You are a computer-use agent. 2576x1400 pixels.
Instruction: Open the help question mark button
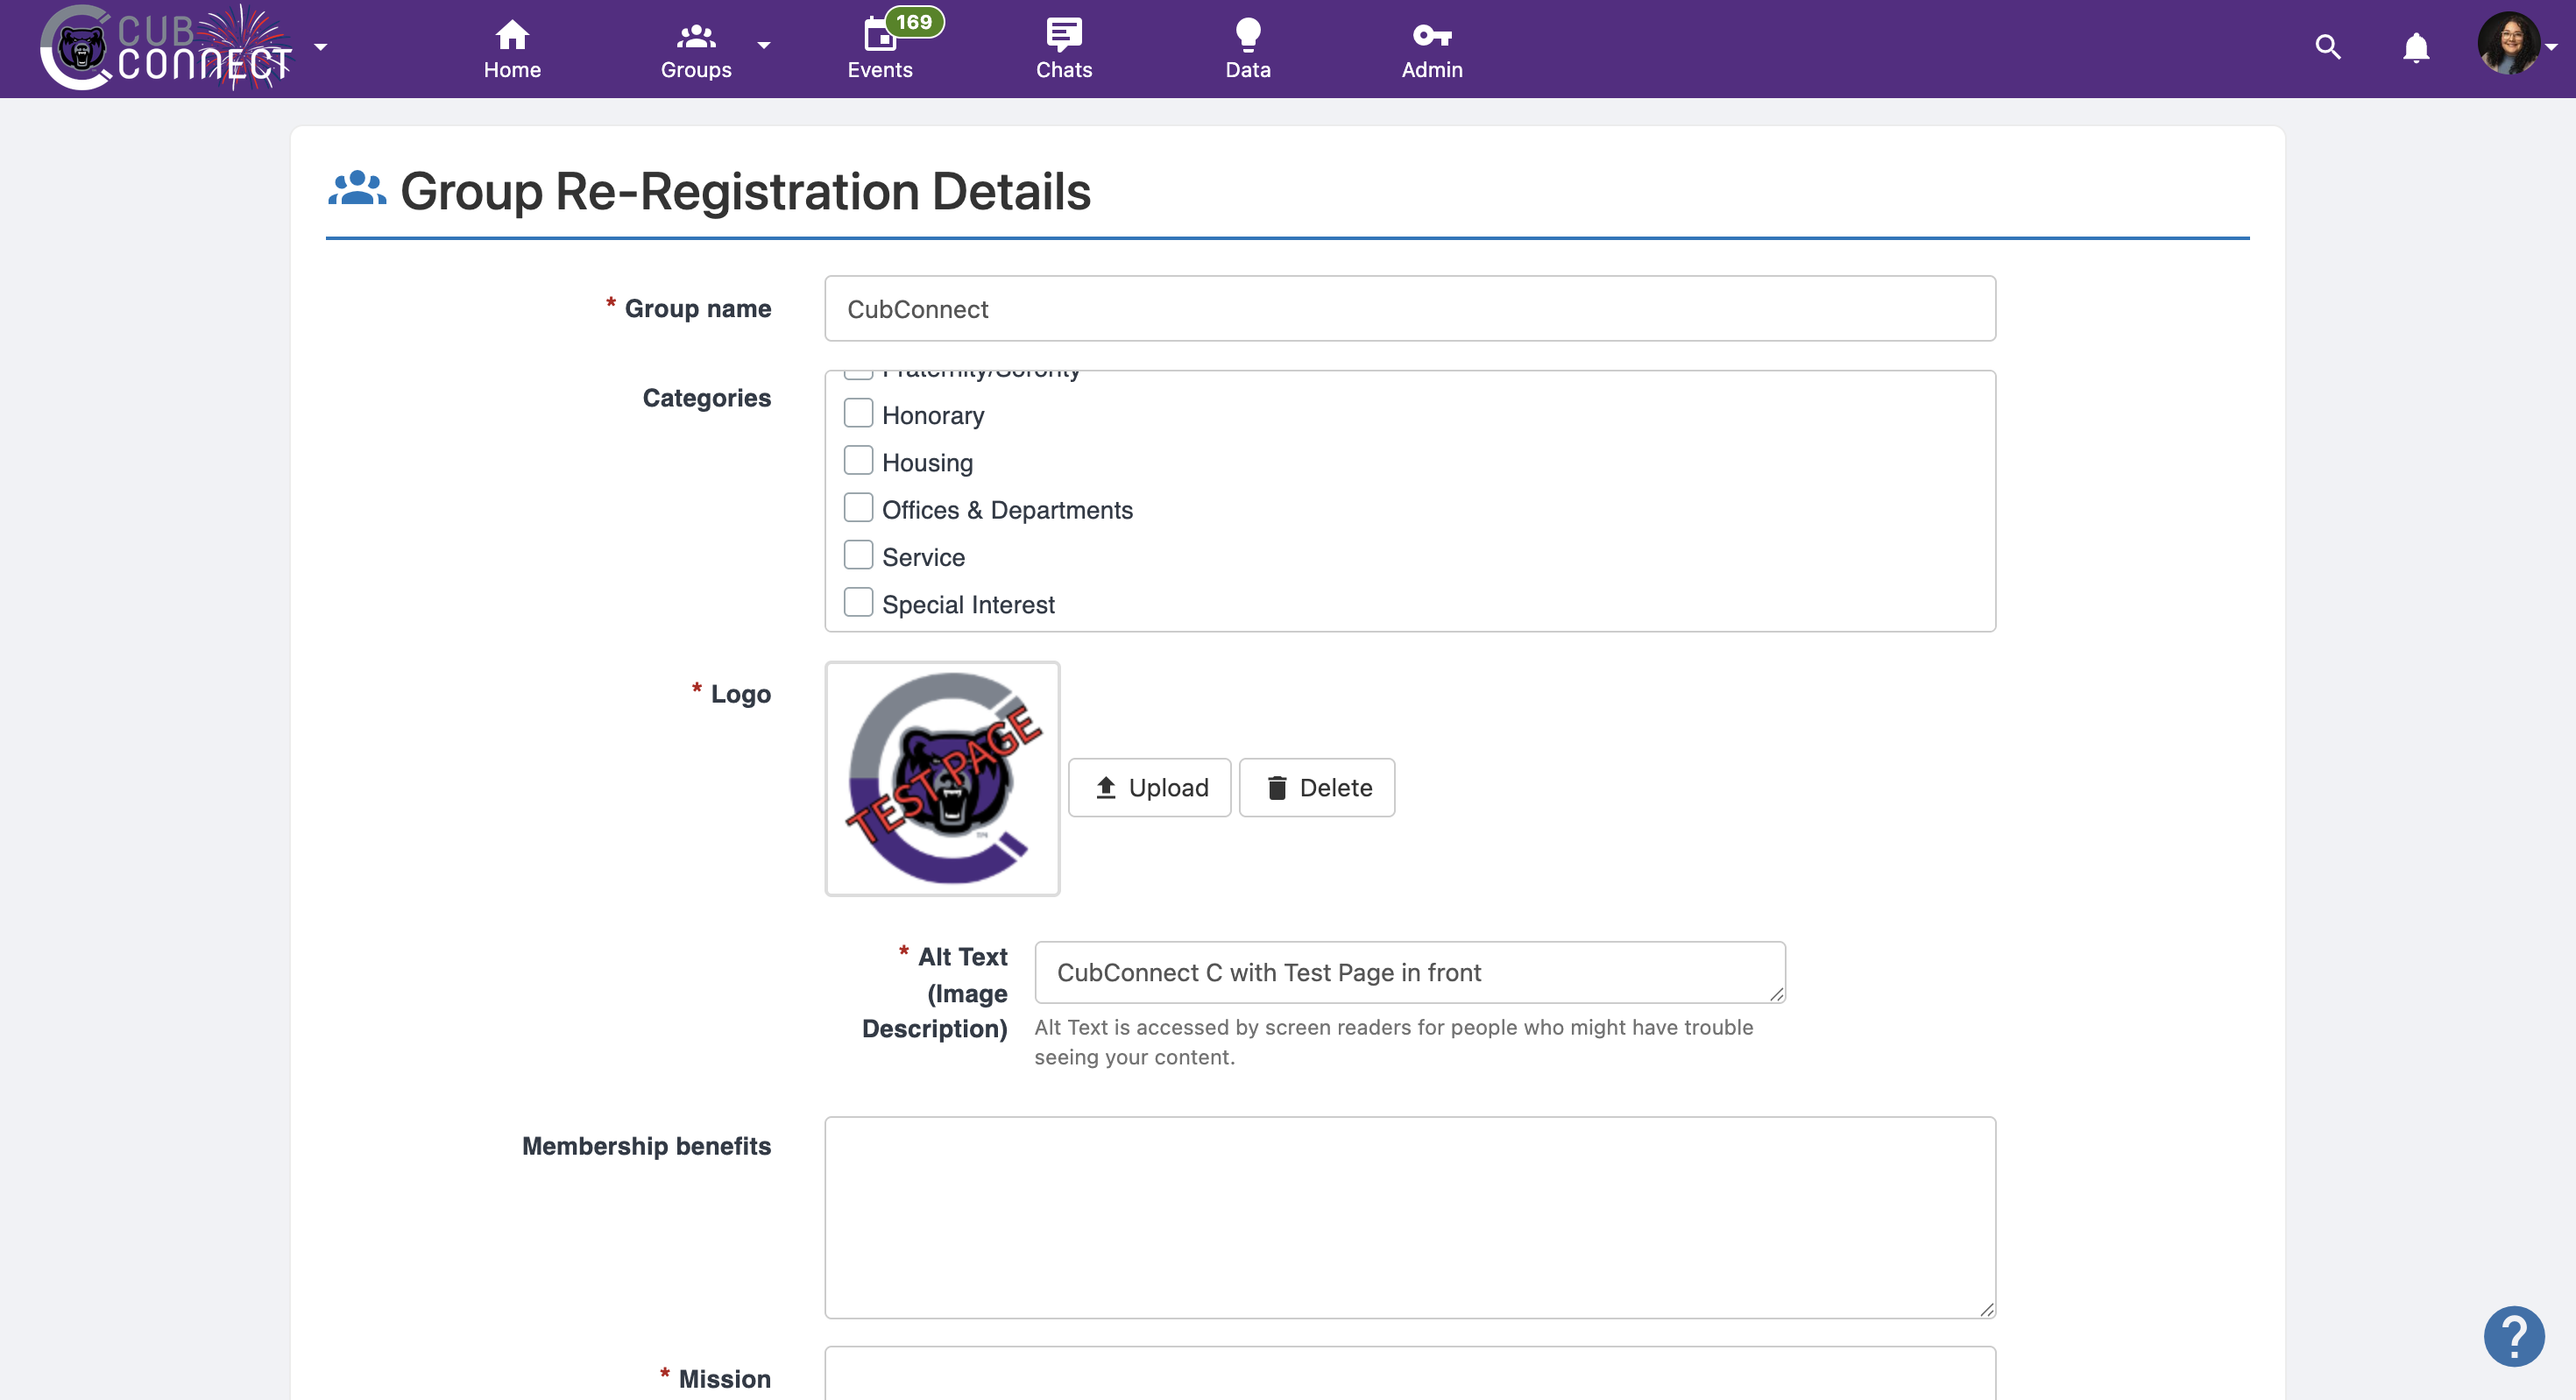pos(2514,1336)
